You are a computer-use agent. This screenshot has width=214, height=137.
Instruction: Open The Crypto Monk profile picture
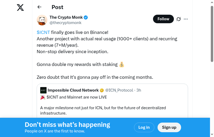[42, 20]
